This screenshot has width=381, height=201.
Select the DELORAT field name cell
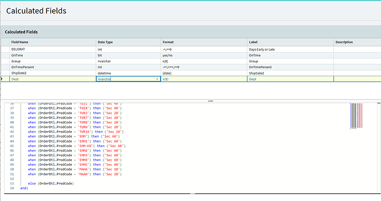pyautogui.click(x=52, y=49)
